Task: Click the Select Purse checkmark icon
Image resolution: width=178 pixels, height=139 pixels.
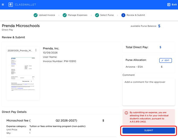Action: (x=97, y=15)
